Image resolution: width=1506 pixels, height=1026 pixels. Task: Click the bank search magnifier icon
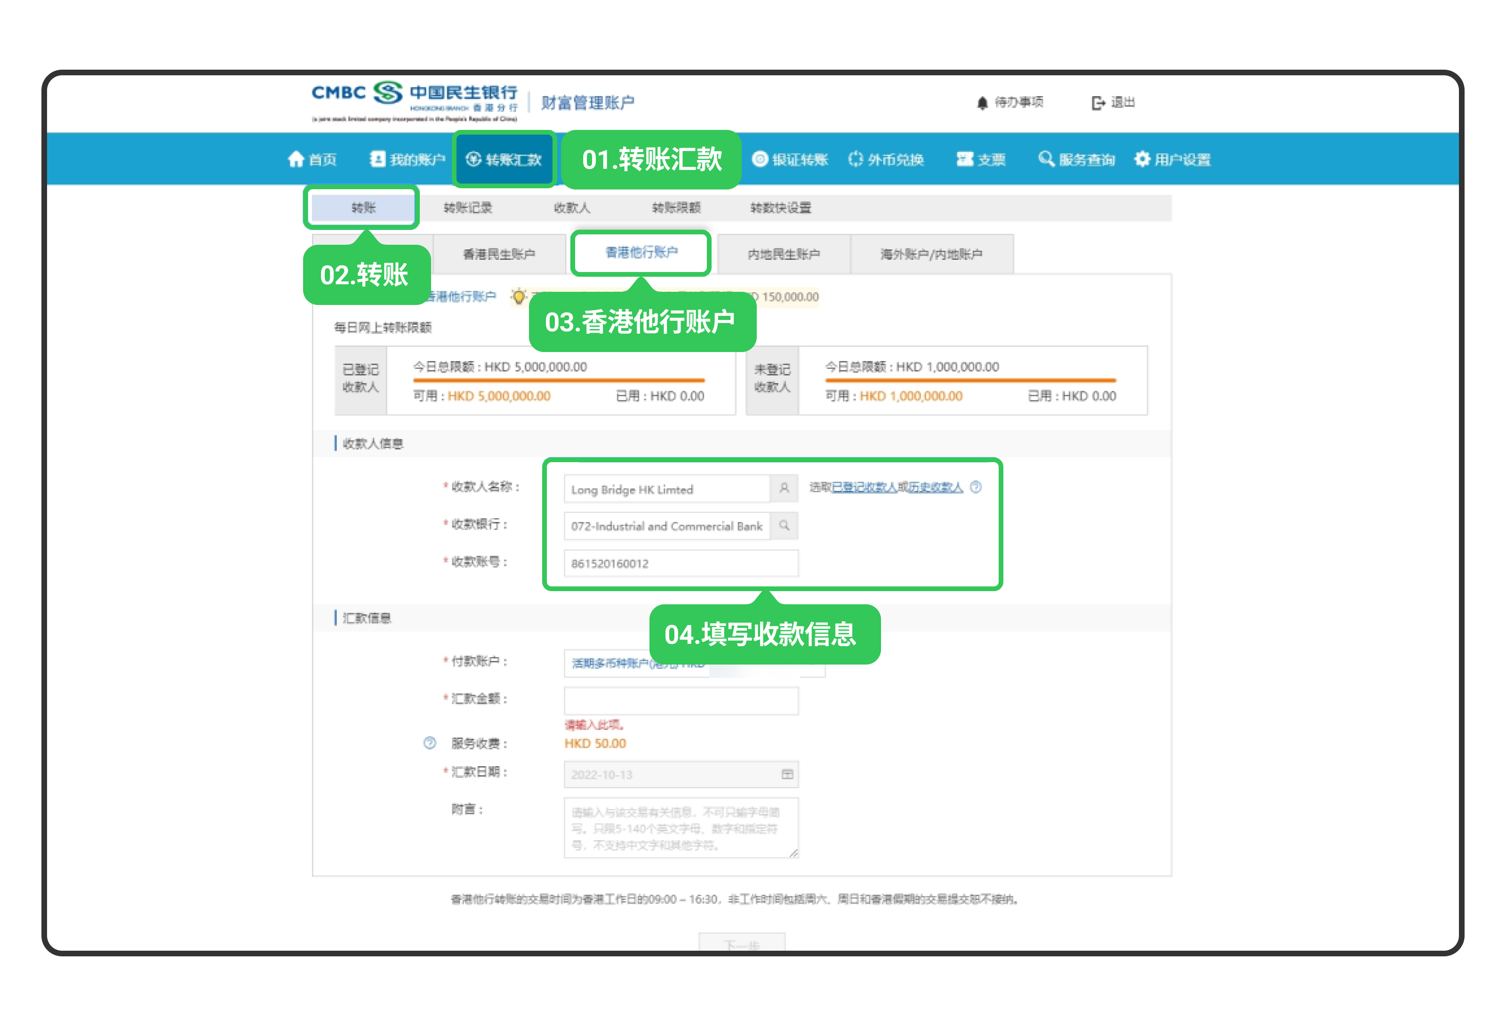point(784,526)
